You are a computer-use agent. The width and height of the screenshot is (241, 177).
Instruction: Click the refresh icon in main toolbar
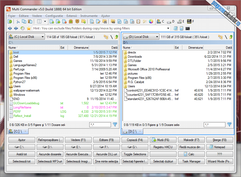coord(10,21)
